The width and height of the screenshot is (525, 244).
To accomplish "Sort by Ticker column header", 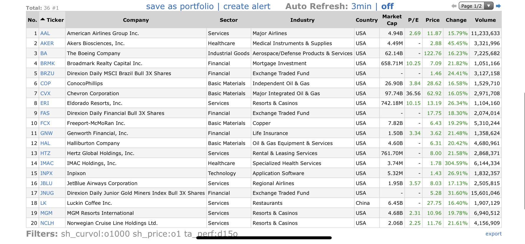I will (52, 20).
